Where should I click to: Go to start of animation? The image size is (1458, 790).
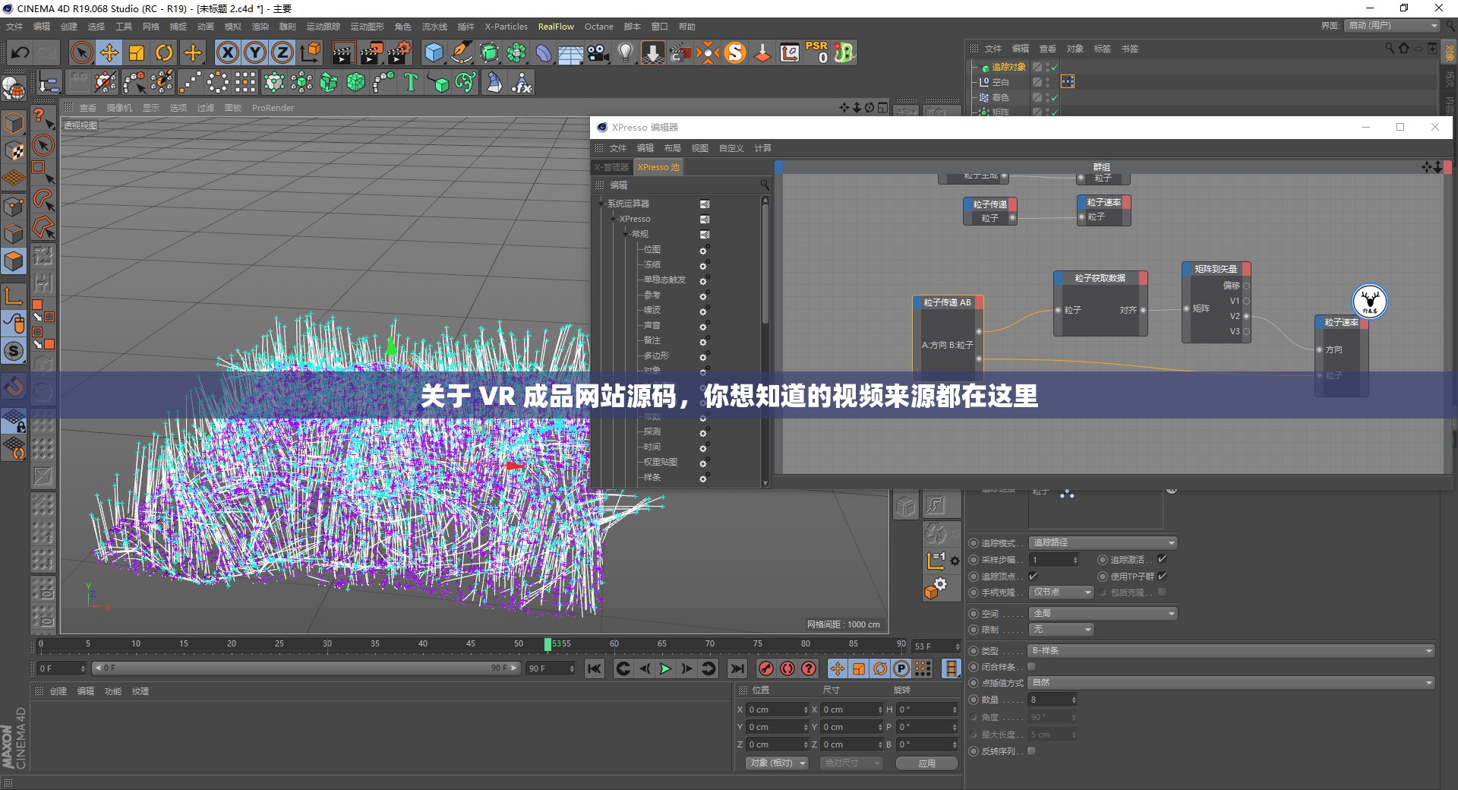pos(595,668)
